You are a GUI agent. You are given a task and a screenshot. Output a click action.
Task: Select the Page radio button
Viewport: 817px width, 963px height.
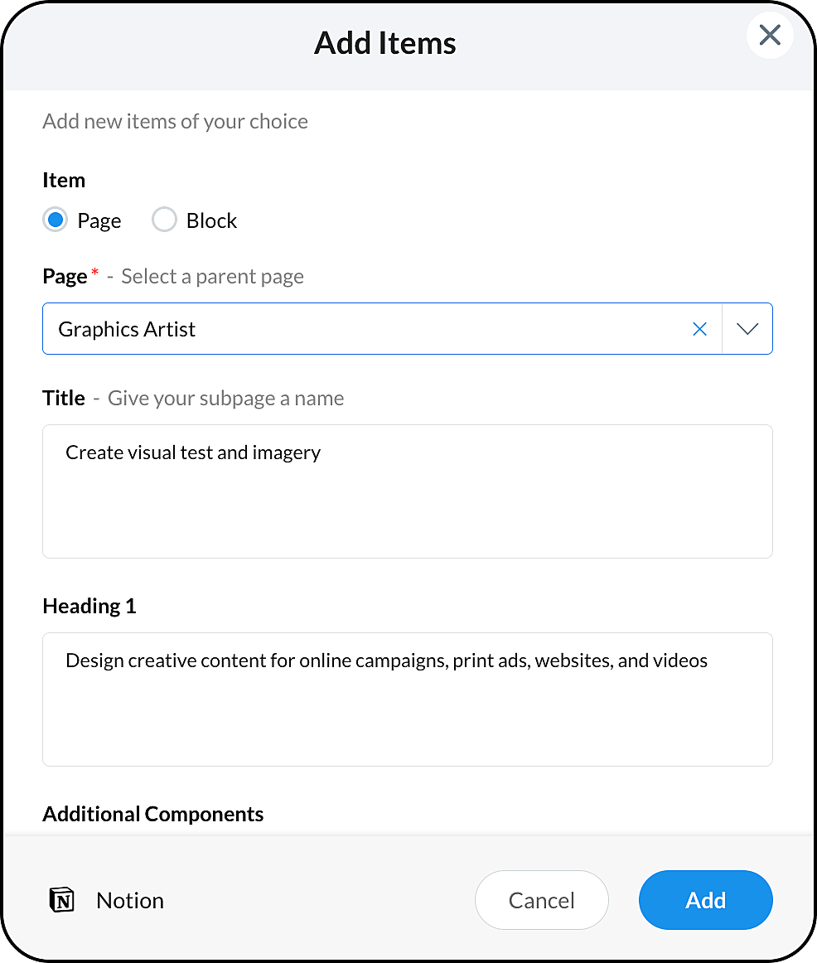55,220
